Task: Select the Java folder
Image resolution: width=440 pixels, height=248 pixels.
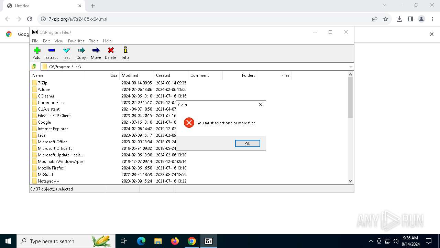Action: (41, 135)
